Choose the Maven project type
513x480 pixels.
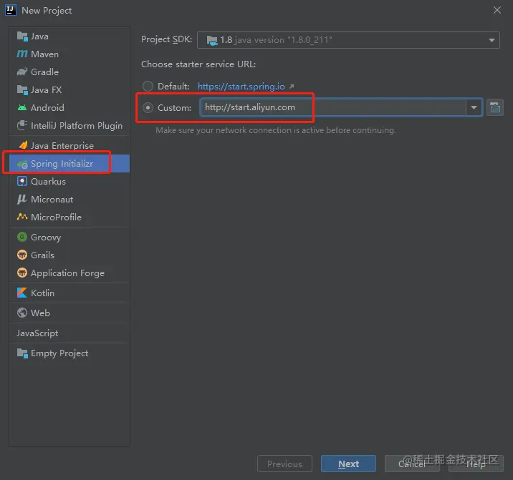point(69,54)
